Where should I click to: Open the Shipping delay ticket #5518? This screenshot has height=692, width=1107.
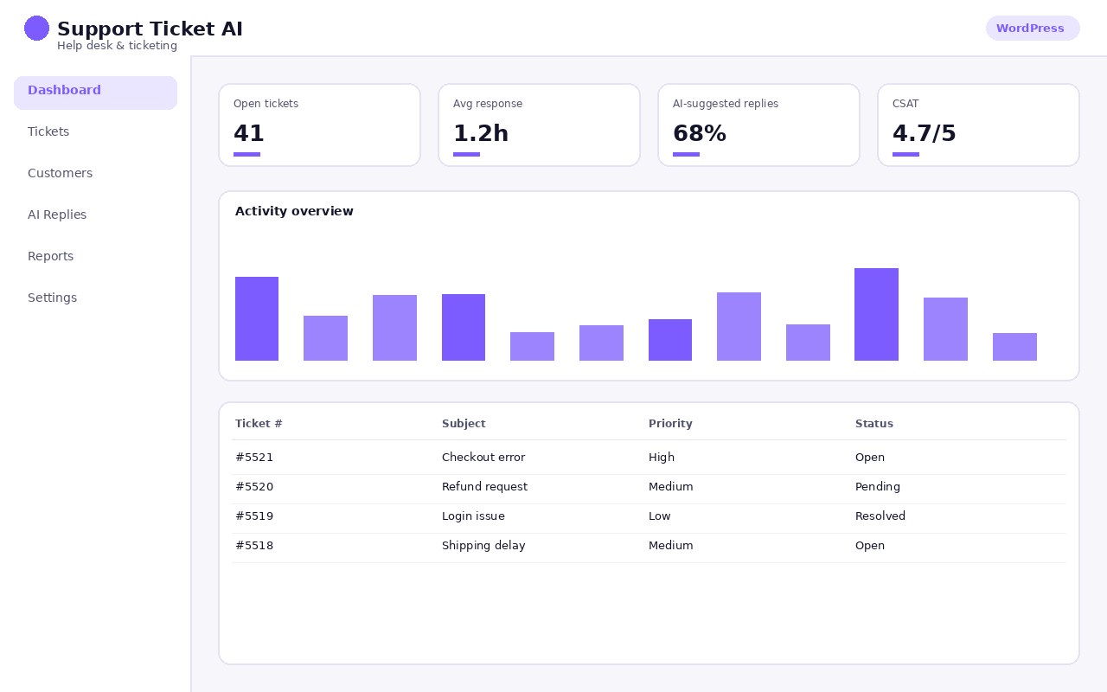tap(649, 546)
